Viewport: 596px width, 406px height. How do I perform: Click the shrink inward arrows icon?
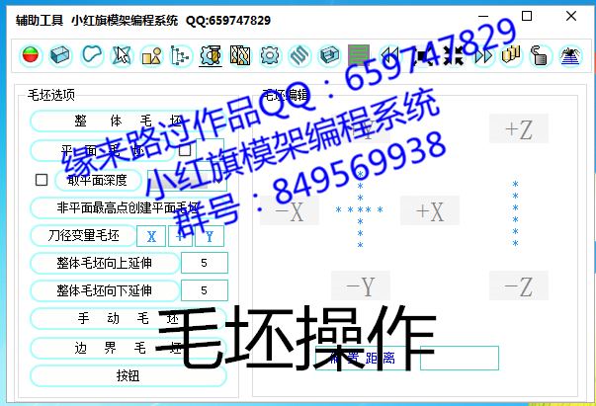coord(453,55)
